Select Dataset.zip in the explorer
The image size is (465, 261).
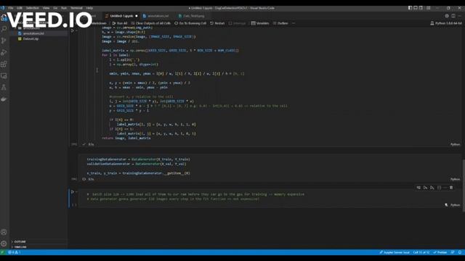(39, 38)
